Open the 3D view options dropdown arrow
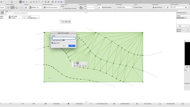 coord(64,2)
